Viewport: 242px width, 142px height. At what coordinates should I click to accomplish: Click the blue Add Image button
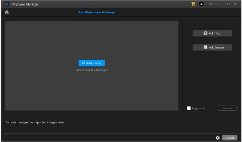pos(92,63)
